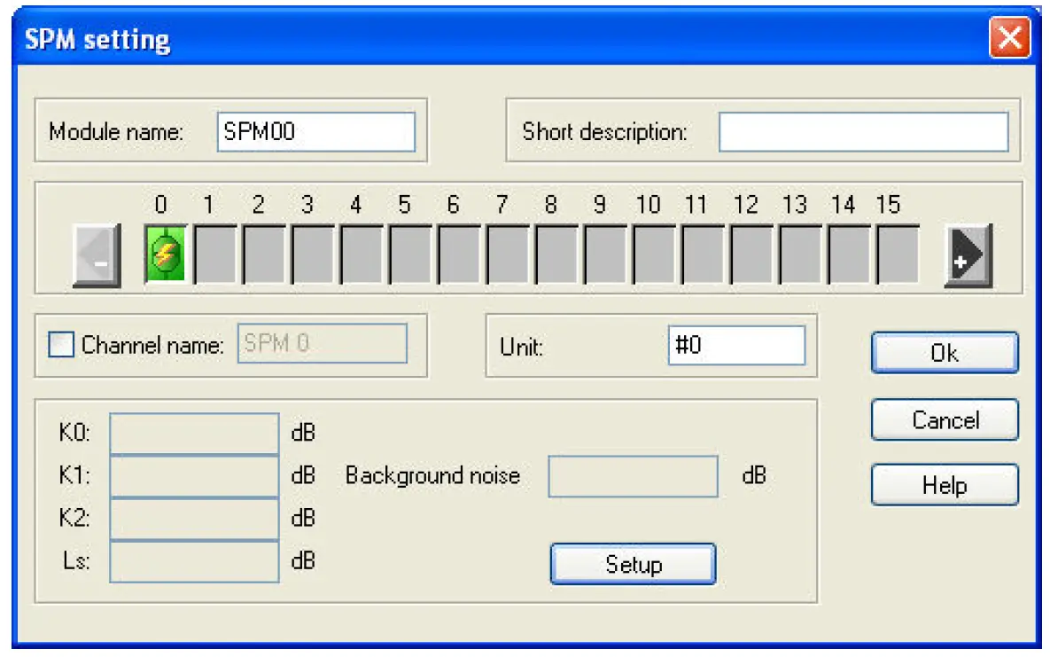Select empty channel slot 2
The width and height of the screenshot is (1050, 657).
264,254
